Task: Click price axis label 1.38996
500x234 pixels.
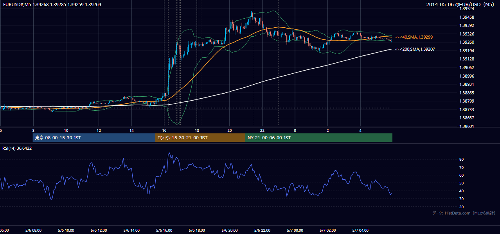Action: coord(466,76)
